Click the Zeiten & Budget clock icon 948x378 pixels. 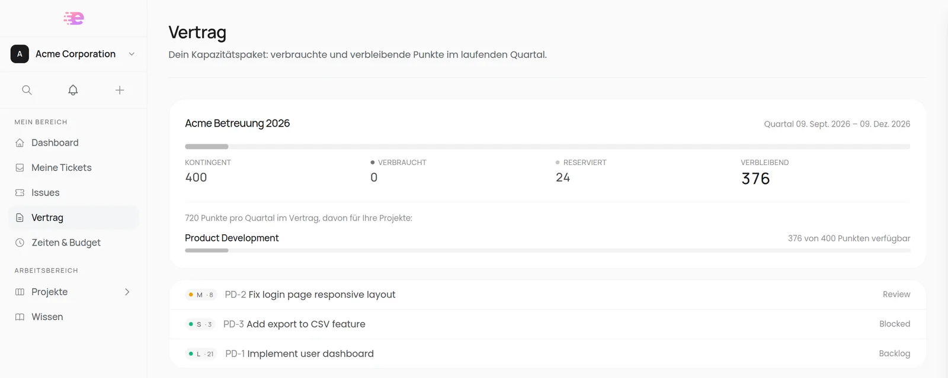pyautogui.click(x=20, y=243)
